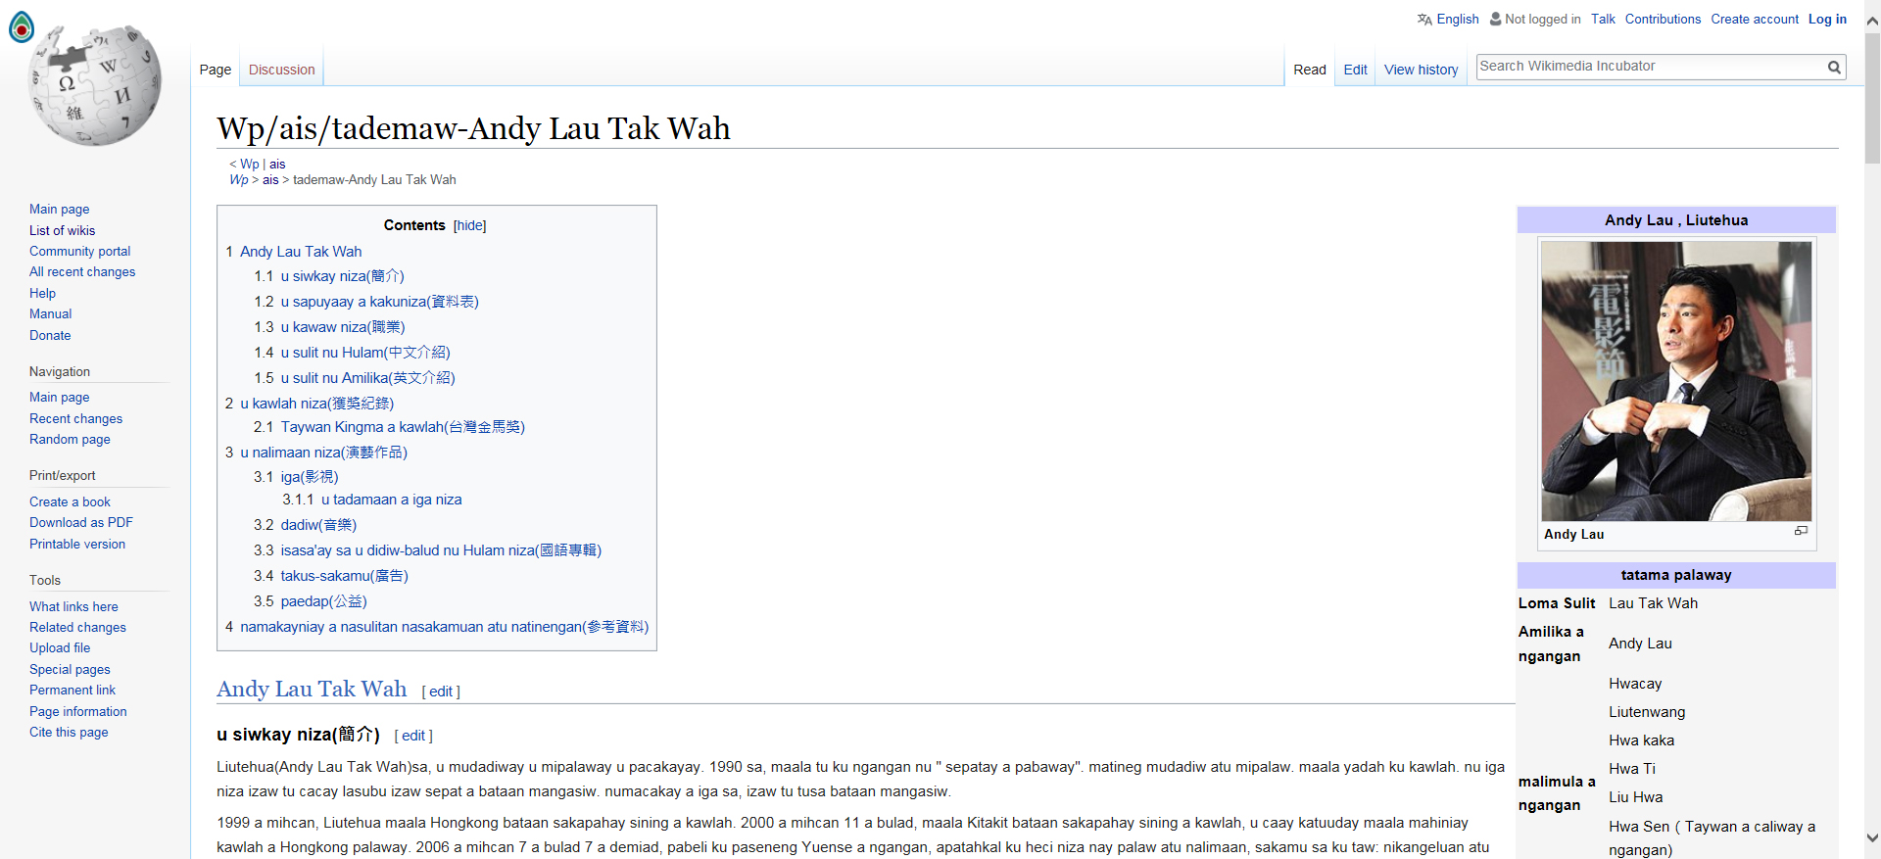1881x859 pixels.
Task: Enlarge the Andy Lau image icon
Action: pos(1801,531)
